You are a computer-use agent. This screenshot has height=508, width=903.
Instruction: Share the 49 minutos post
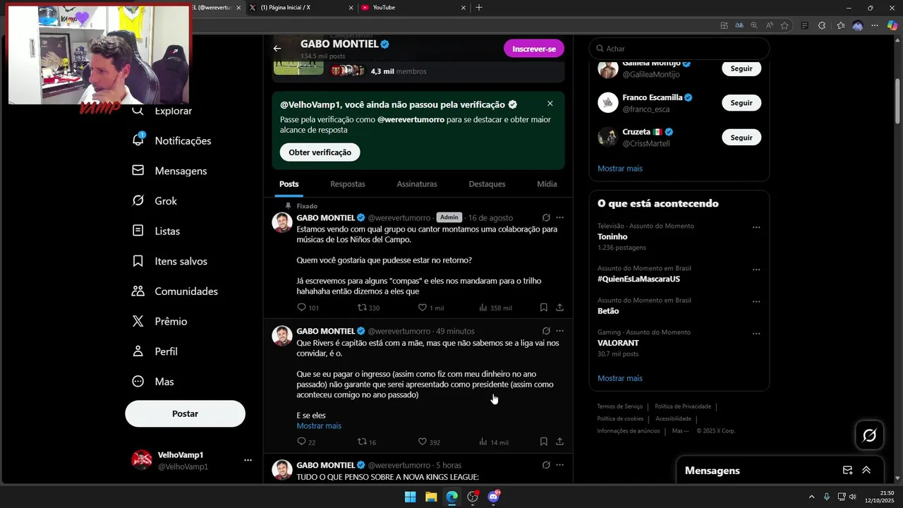point(559,442)
